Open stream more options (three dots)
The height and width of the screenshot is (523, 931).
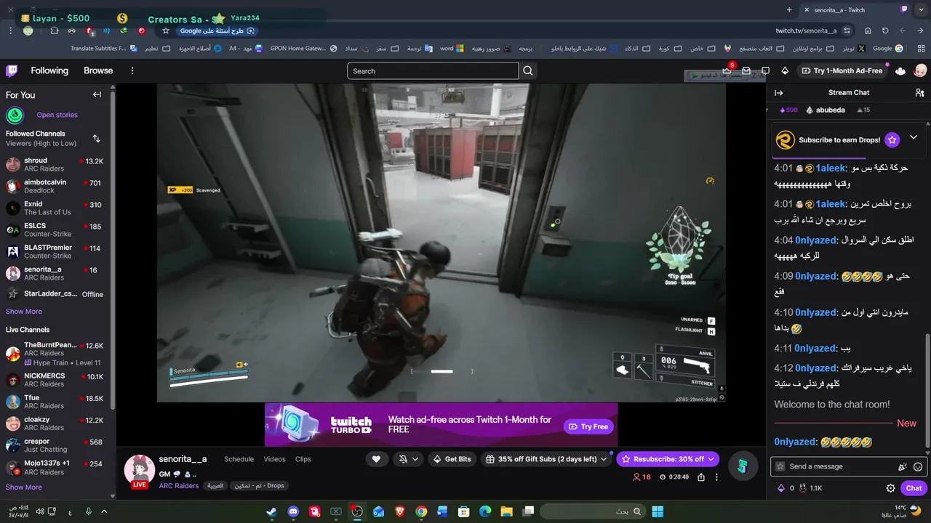[x=716, y=477]
